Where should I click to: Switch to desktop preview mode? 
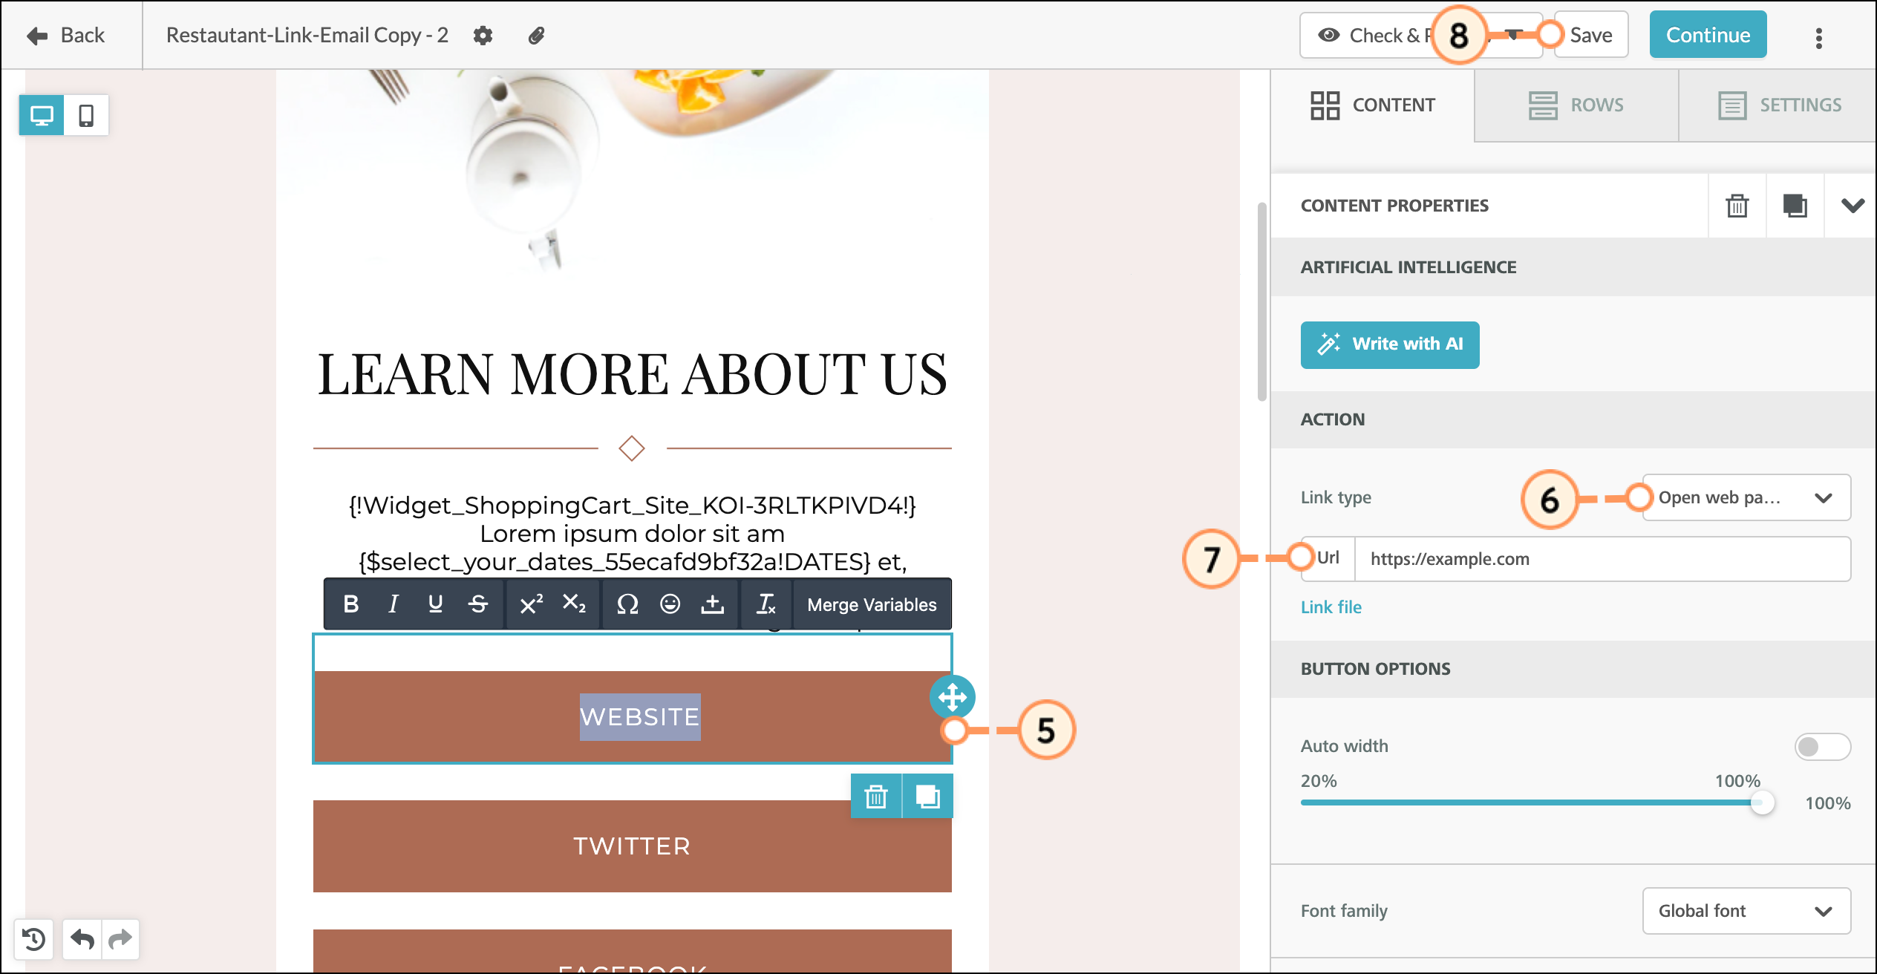pyautogui.click(x=42, y=115)
